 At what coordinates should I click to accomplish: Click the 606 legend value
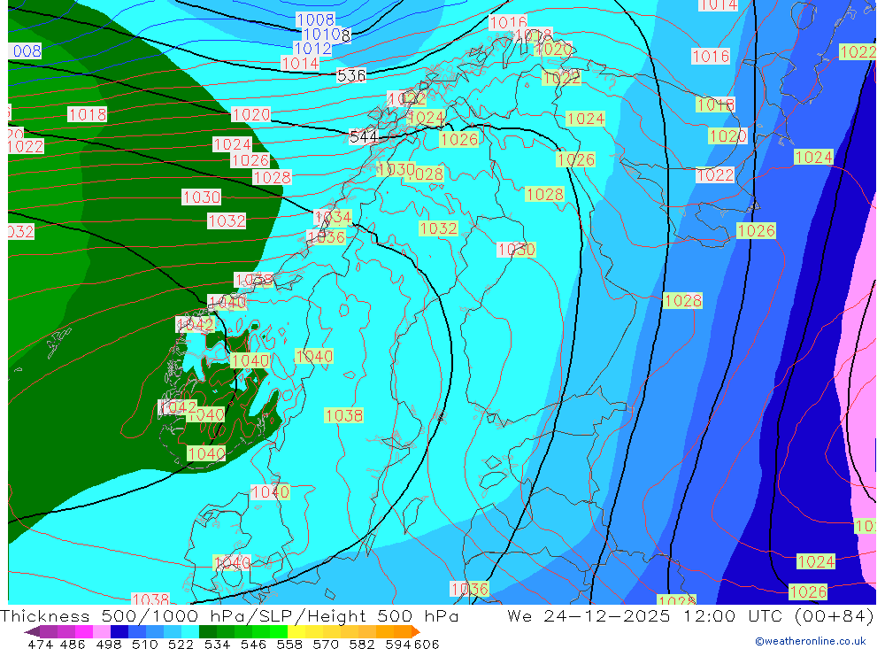427,645
